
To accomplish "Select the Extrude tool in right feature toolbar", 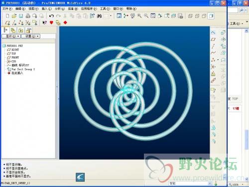I will (223, 32).
